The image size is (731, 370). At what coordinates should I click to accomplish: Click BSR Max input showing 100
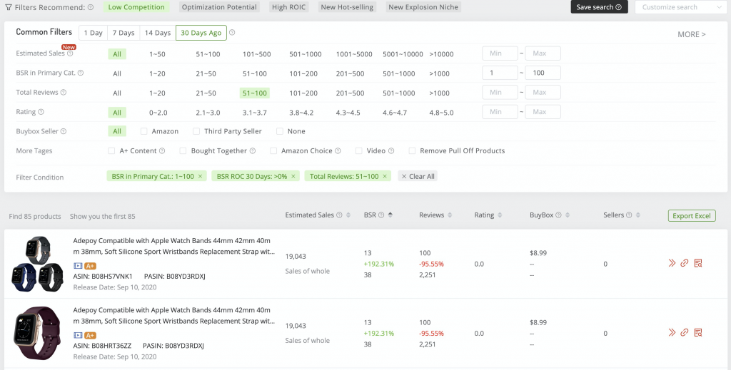point(543,73)
